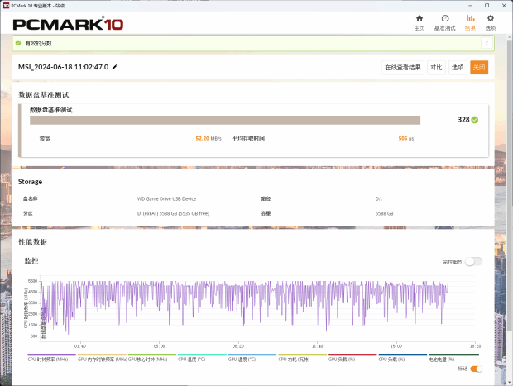The width and height of the screenshot is (513, 386).
Task: Toggle CPU power (瓦特) legend item
Action: [302, 357]
